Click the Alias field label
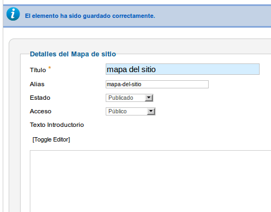 [37, 84]
